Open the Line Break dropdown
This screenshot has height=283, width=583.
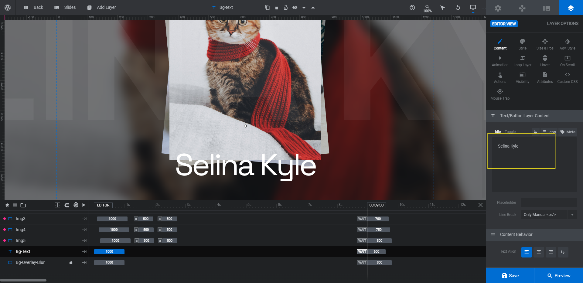click(549, 215)
